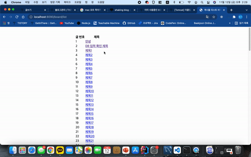Open Mail app in the Dock
Image resolution: width=251 pixels, height=157 pixels.
[x=69, y=150]
